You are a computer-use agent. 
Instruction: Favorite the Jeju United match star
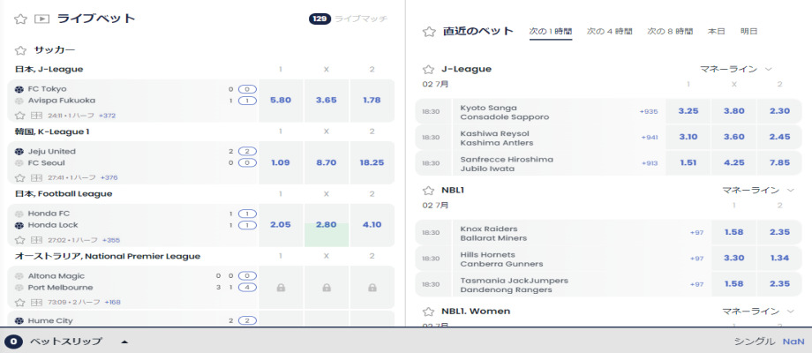pos(19,177)
